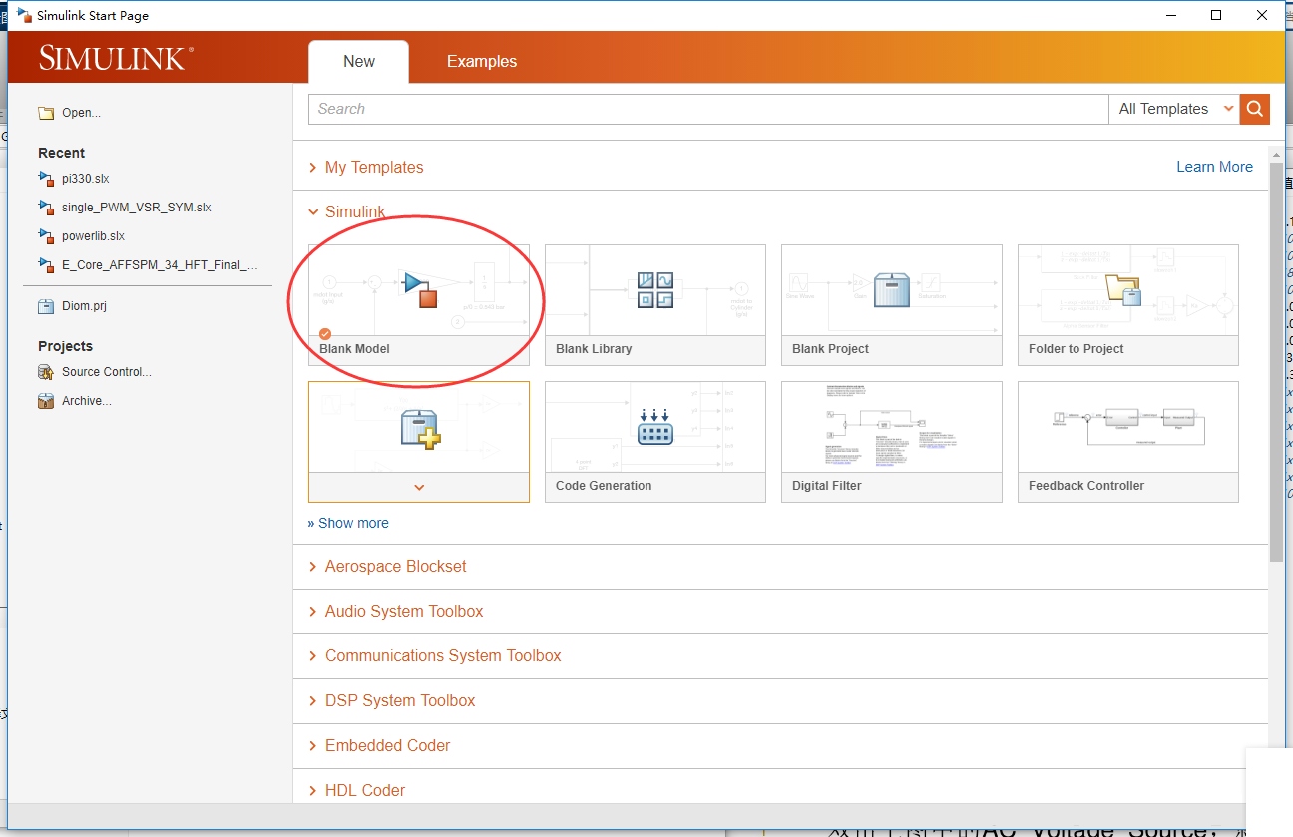The height and width of the screenshot is (837, 1293).
Task: Open the Archive... project option
Action: click(x=87, y=401)
